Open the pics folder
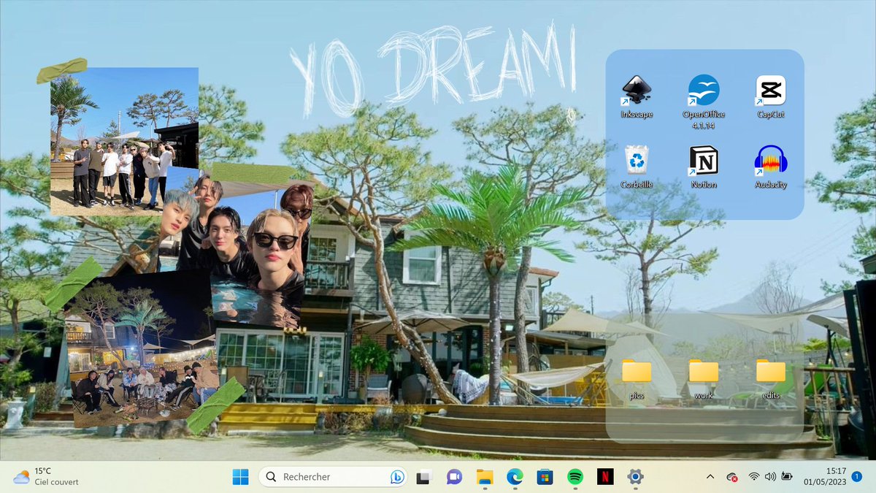The width and height of the screenshot is (876, 493). (637, 378)
